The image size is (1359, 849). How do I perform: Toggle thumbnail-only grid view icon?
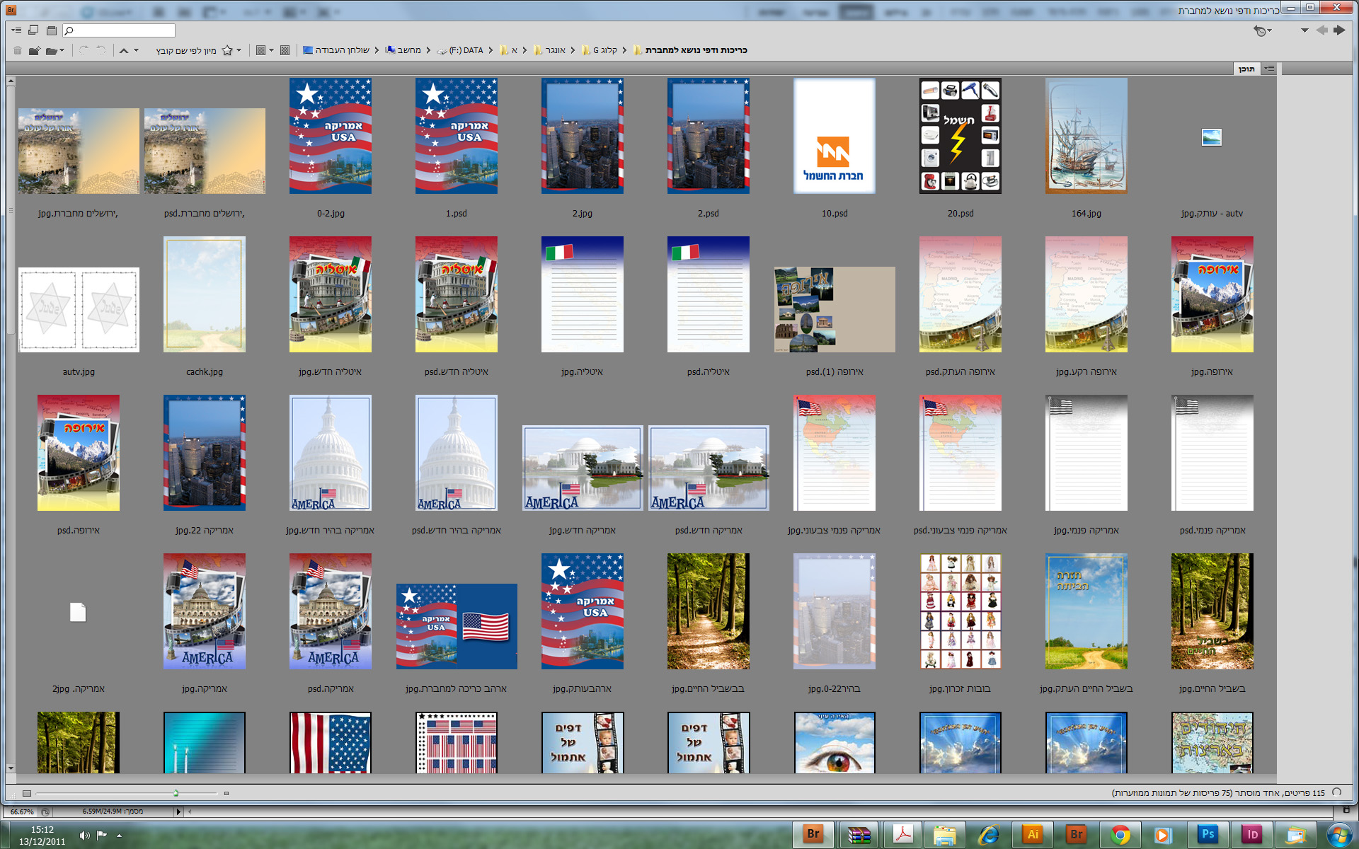pos(285,50)
